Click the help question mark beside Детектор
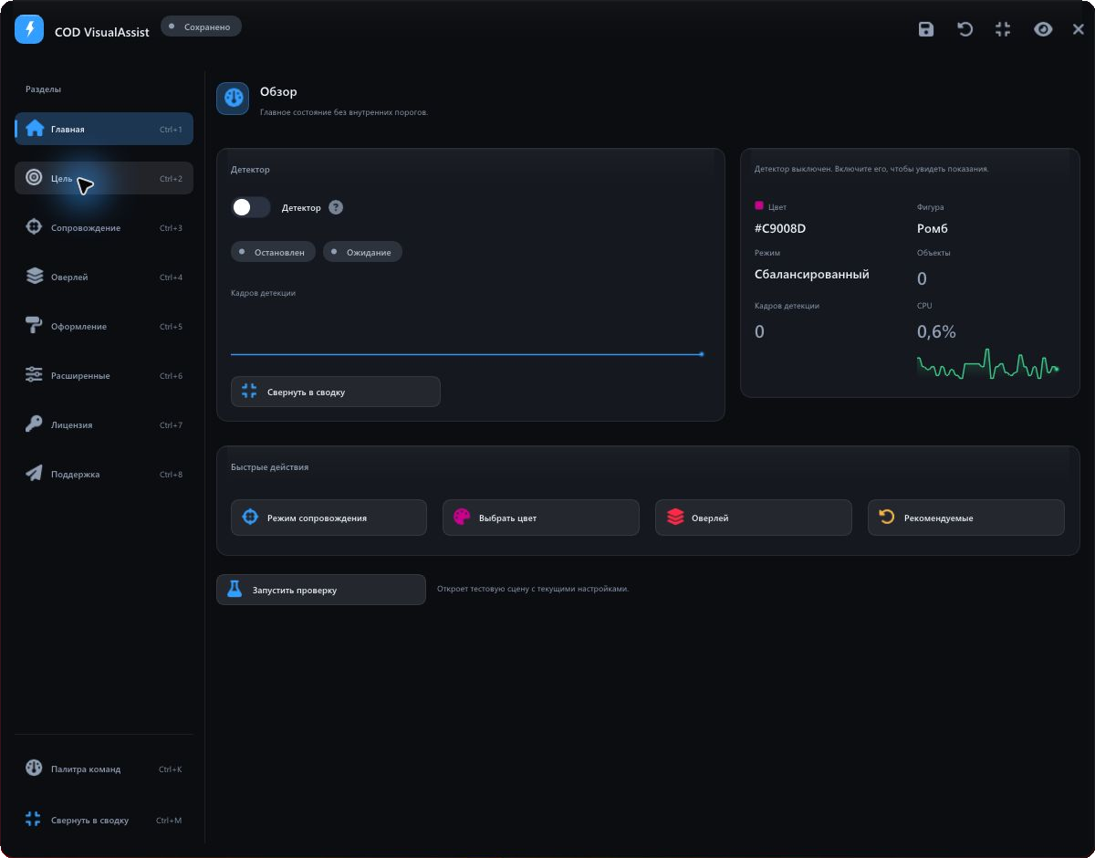1095x858 pixels. click(x=336, y=207)
